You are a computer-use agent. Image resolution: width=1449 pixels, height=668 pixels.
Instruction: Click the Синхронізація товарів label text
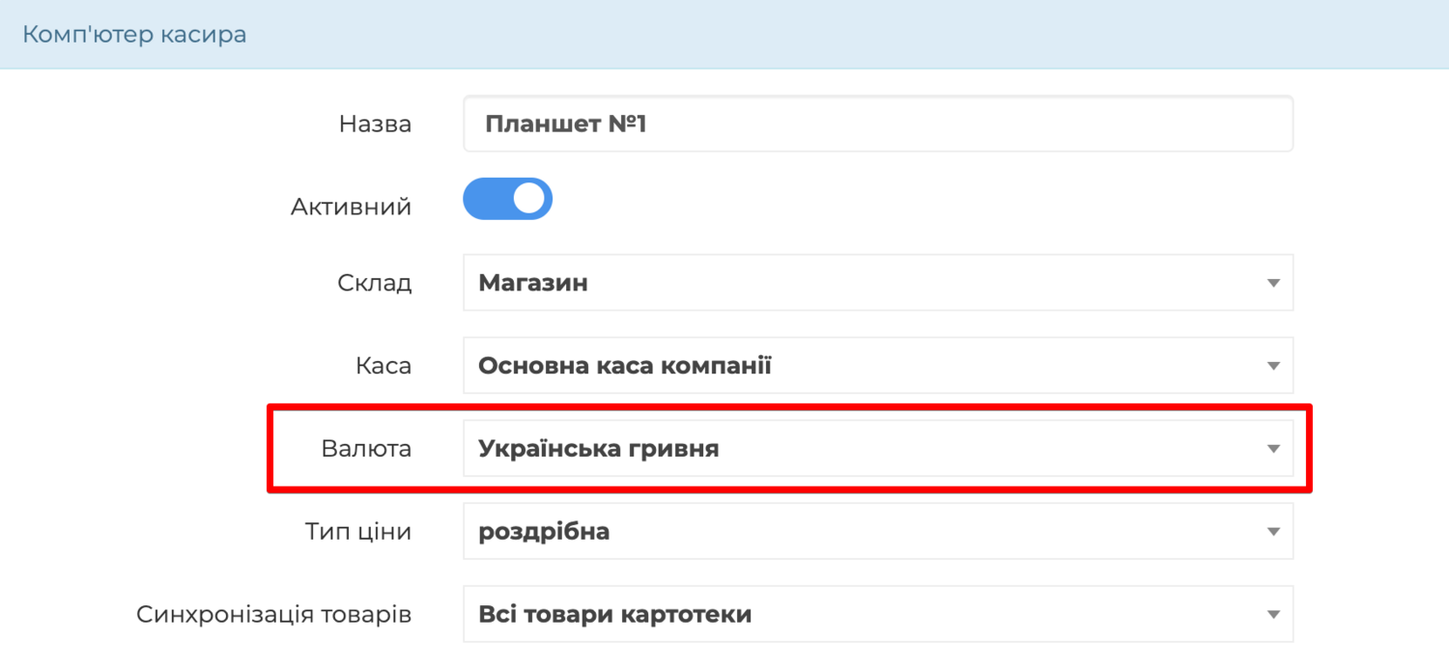(274, 615)
